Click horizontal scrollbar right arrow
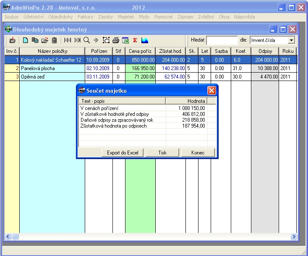 click(x=294, y=236)
